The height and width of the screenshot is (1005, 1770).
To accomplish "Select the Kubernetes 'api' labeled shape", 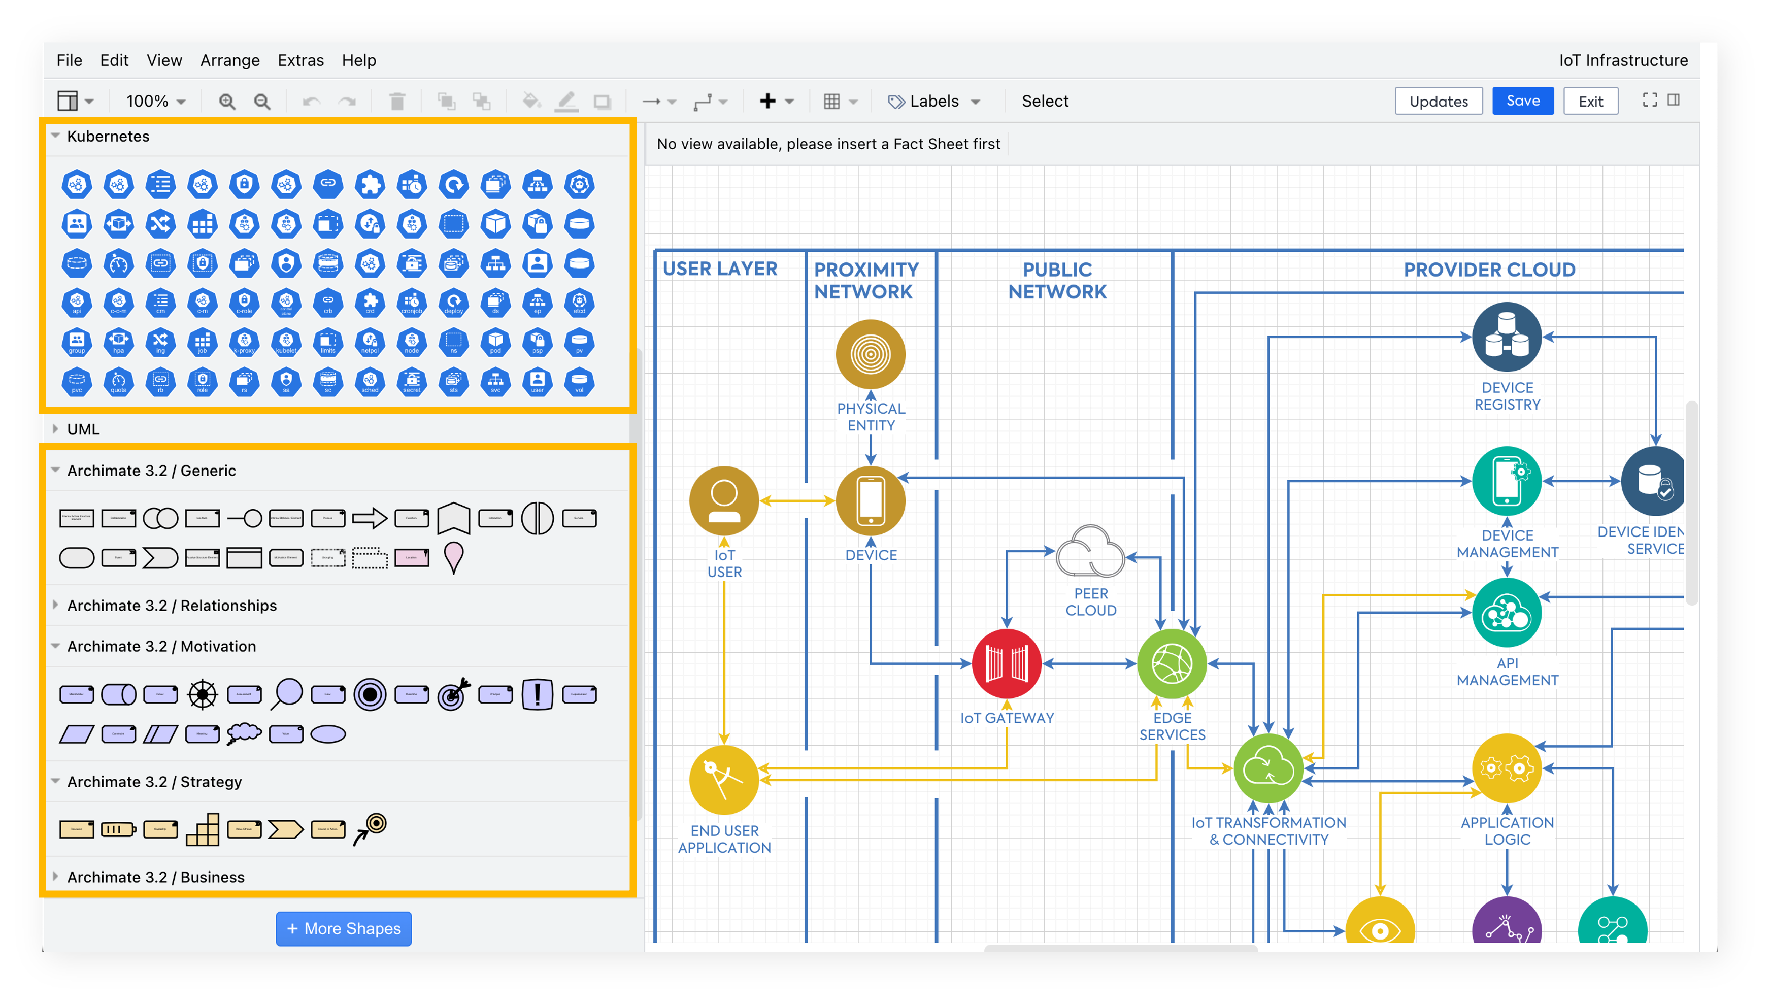I will pyautogui.click(x=77, y=303).
